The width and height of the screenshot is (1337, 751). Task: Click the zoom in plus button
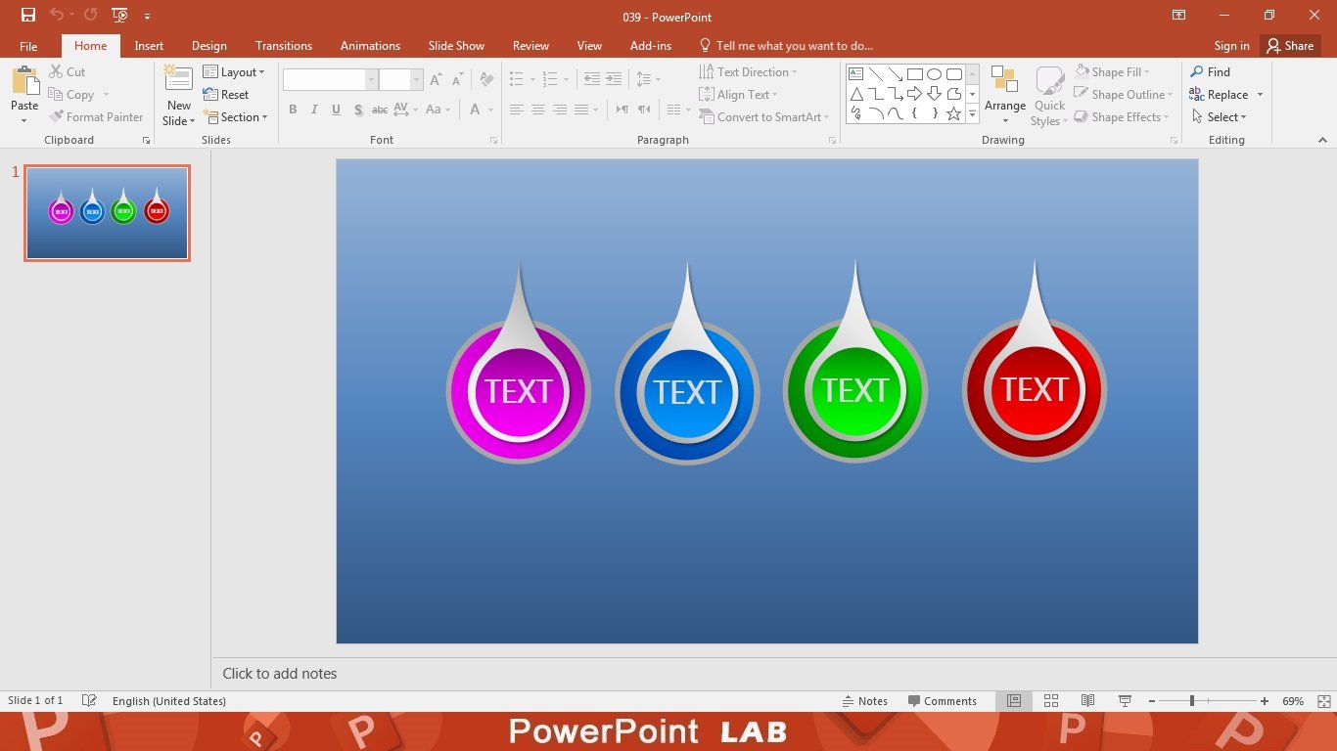point(1265,701)
